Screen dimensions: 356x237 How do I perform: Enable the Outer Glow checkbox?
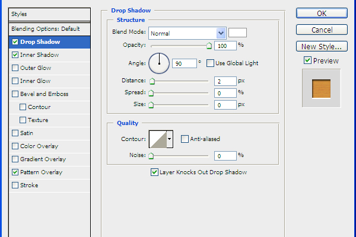15,68
